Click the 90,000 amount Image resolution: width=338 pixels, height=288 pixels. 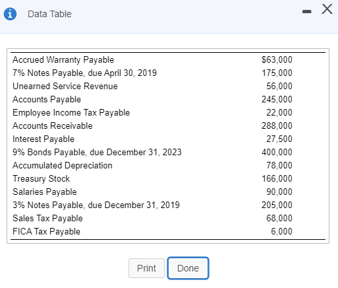(279, 192)
